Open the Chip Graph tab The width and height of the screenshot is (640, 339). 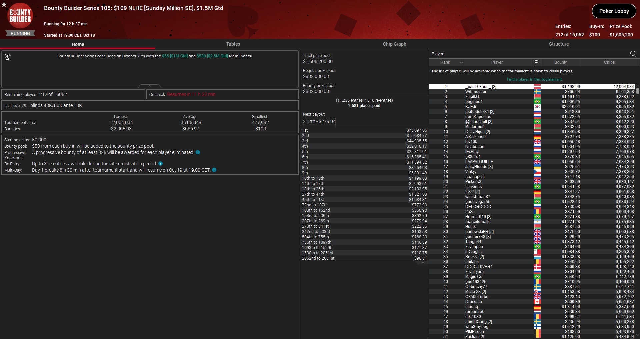(394, 44)
